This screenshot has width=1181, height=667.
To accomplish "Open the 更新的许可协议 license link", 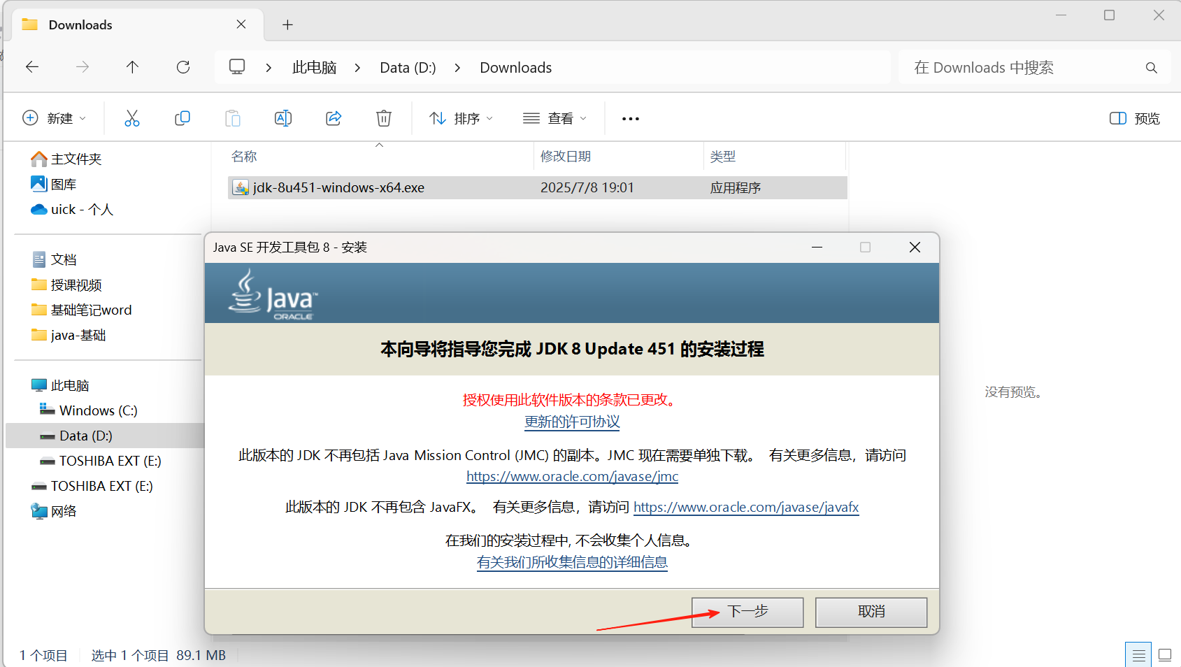I will 571,422.
